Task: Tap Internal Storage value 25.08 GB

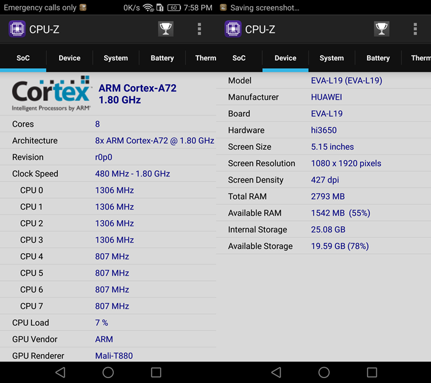Action: (328, 229)
